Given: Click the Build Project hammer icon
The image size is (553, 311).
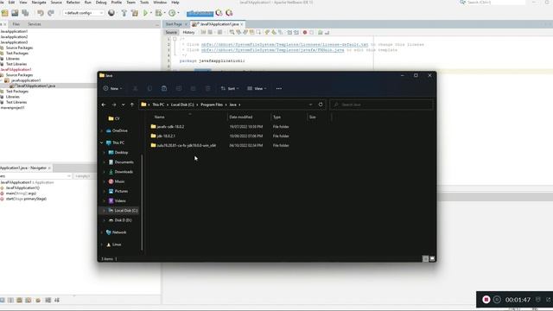Looking at the screenshot, I should 124,13.
